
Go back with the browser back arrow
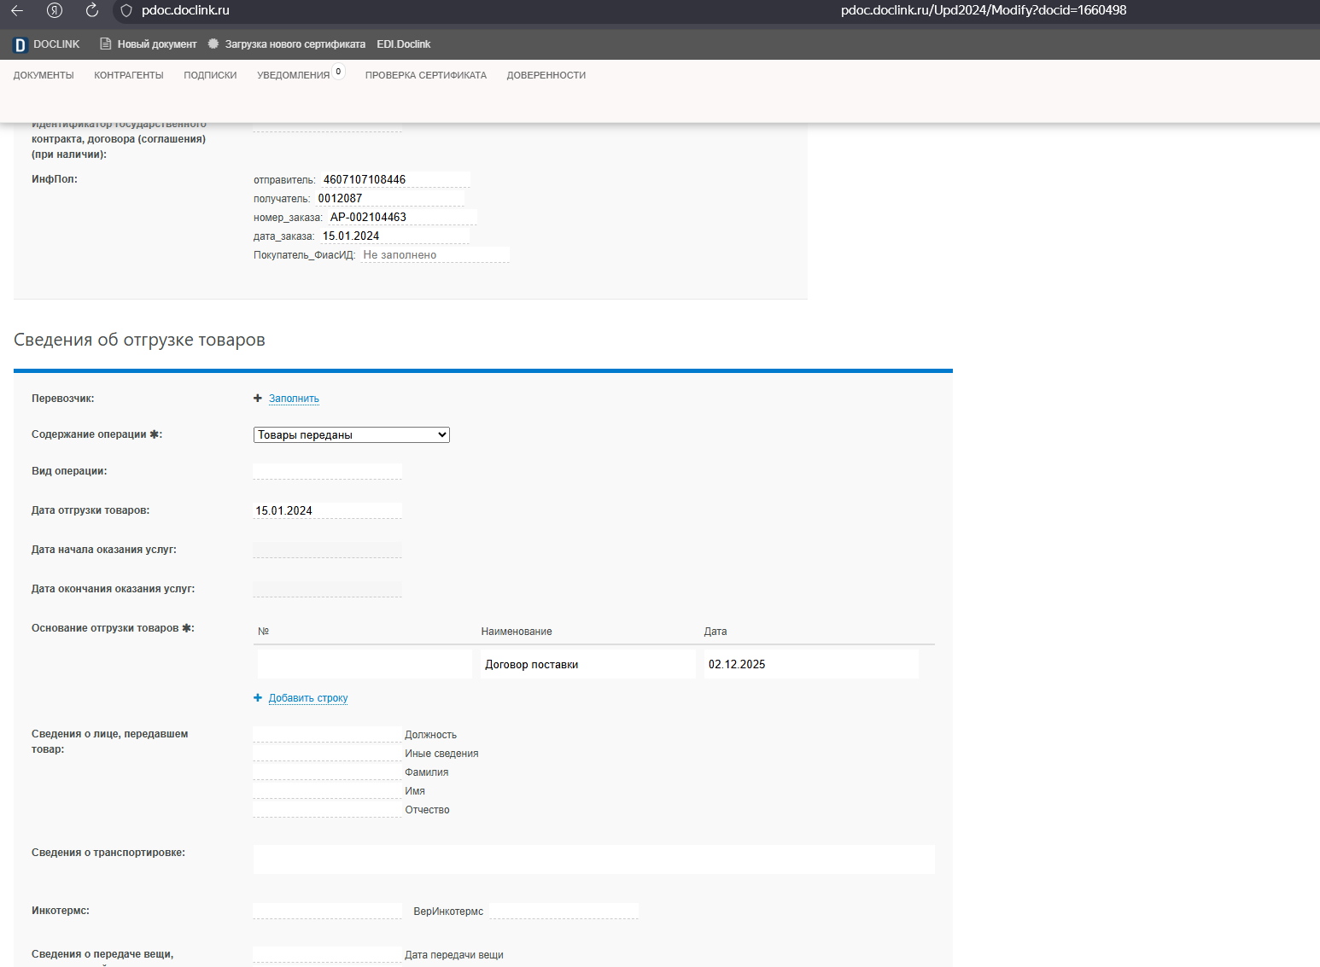click(x=16, y=10)
